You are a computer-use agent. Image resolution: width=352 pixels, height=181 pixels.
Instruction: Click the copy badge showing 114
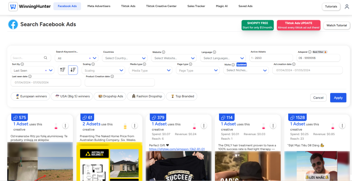227,118
